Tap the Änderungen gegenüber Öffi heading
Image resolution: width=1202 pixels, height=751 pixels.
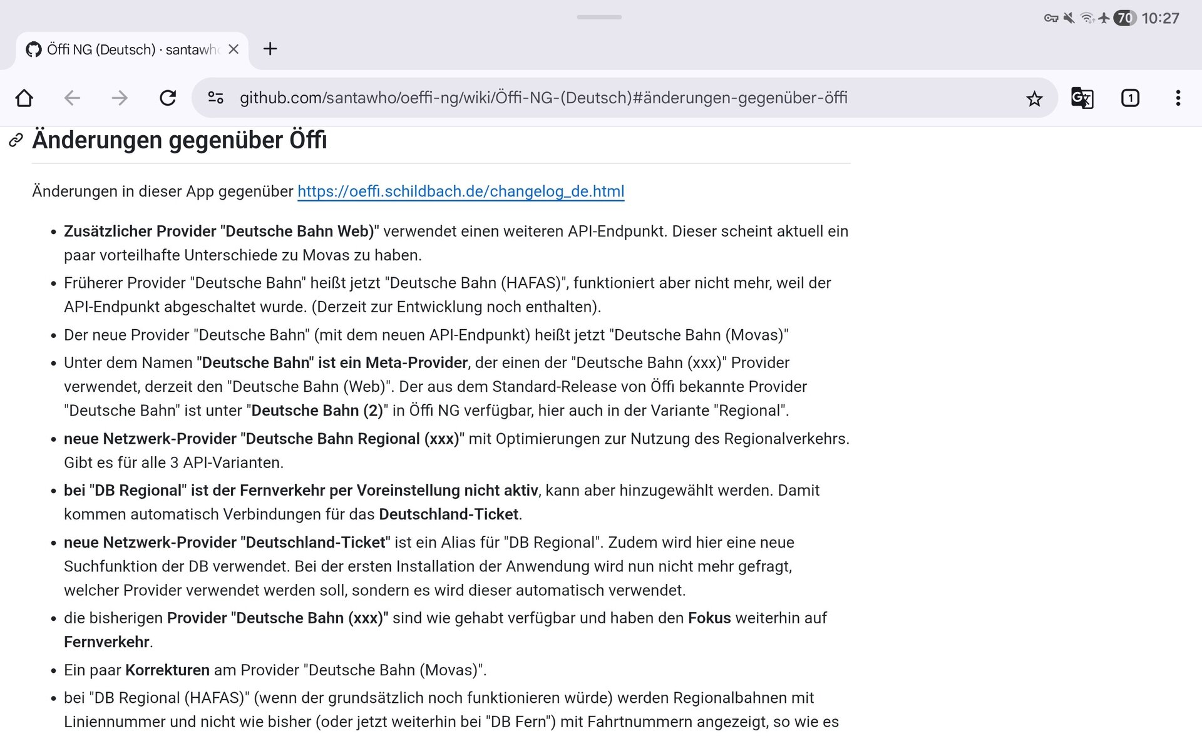click(180, 140)
